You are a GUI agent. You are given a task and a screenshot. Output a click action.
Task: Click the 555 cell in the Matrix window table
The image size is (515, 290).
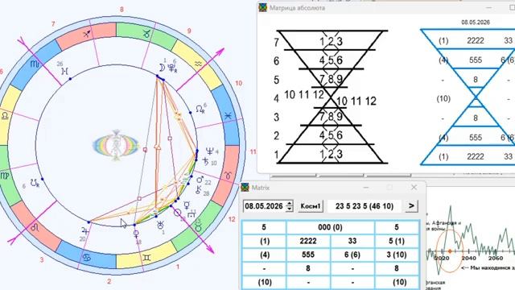308,255
